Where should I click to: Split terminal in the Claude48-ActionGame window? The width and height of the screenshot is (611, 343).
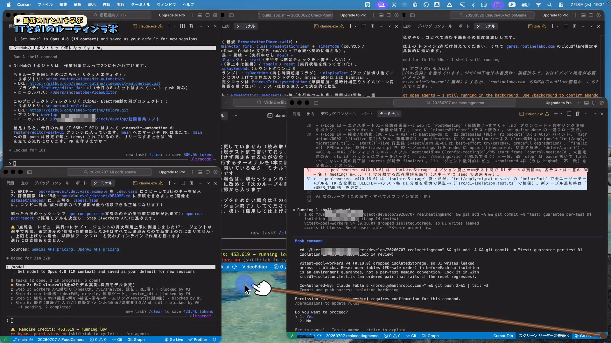click(x=566, y=26)
